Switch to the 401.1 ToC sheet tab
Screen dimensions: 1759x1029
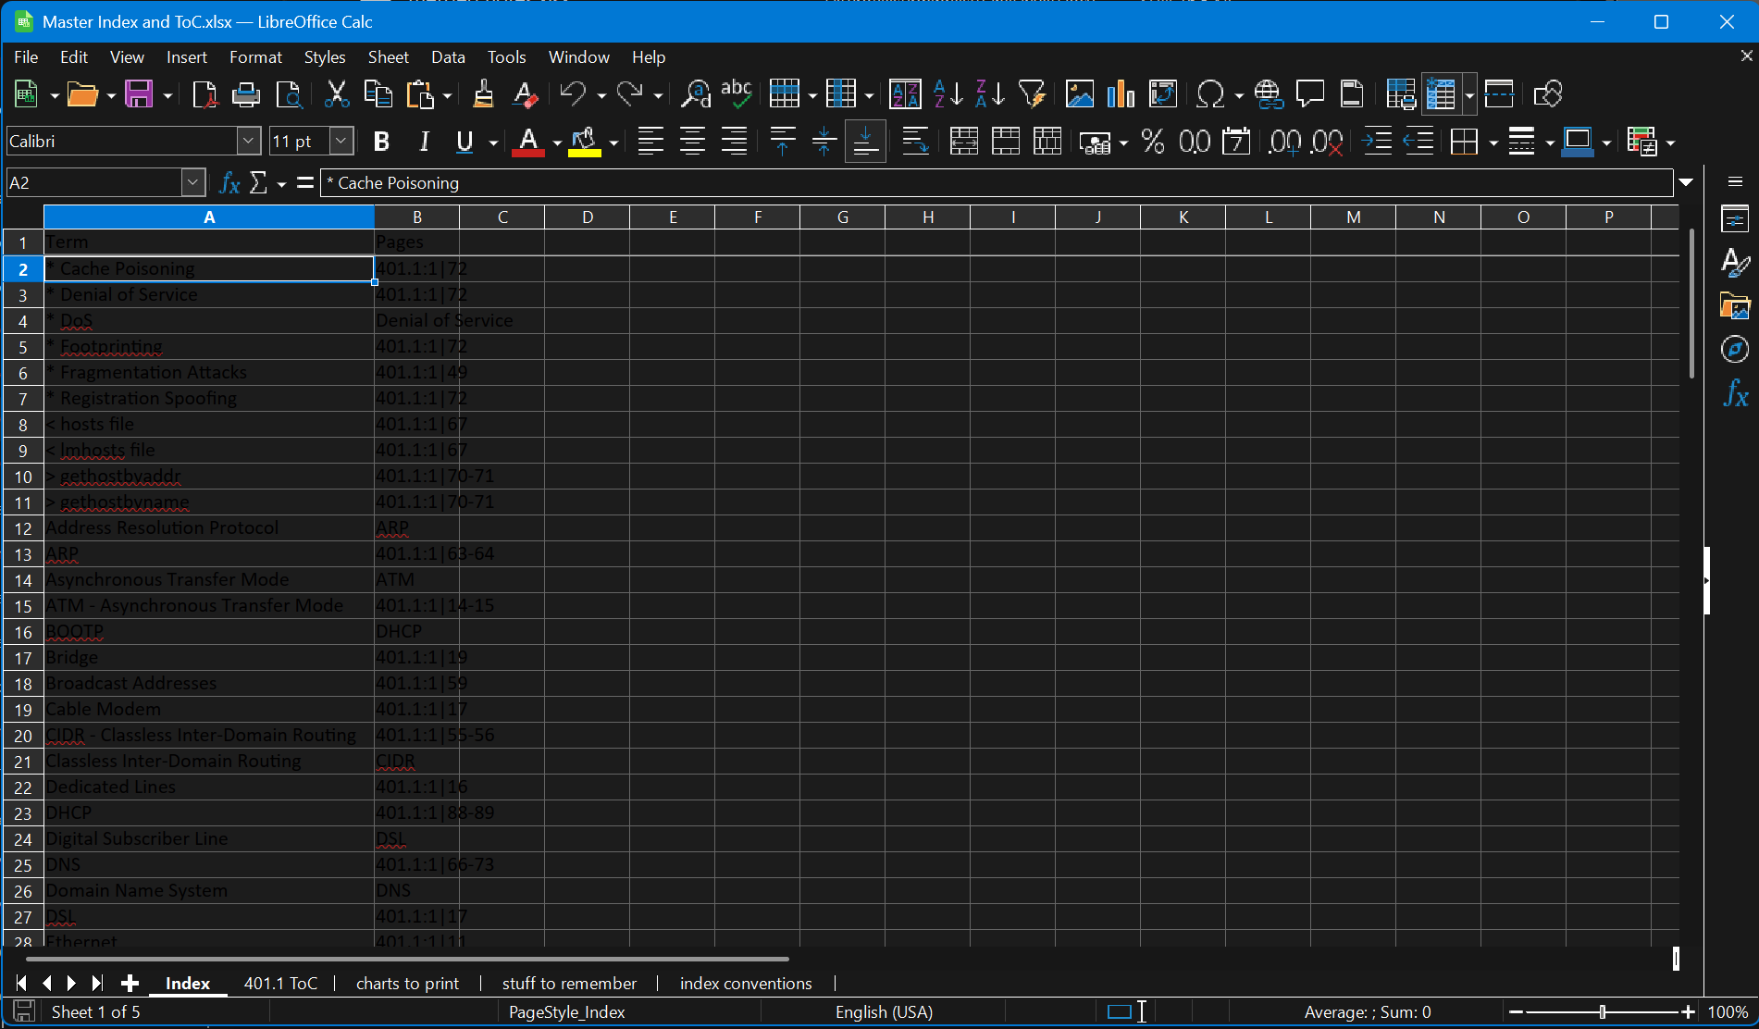click(280, 983)
